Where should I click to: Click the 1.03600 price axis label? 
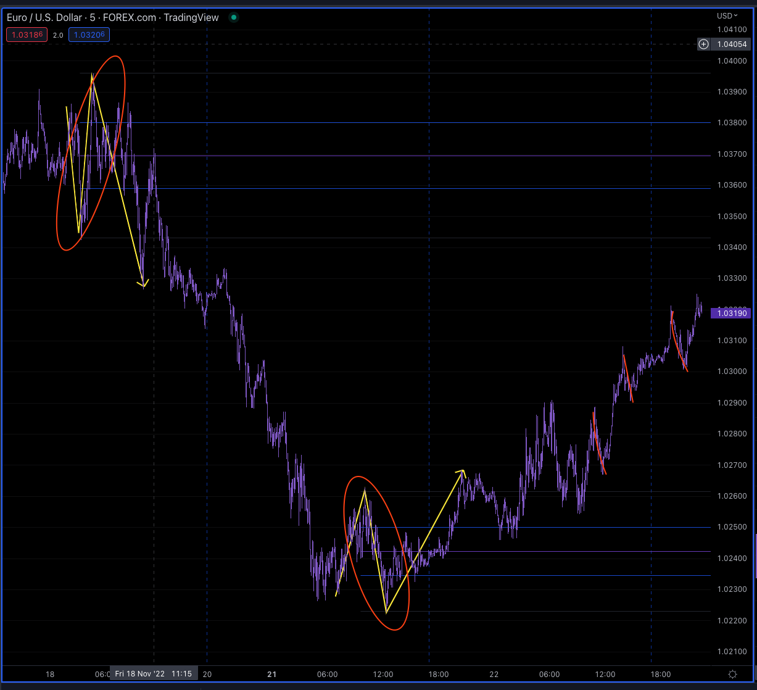732,185
